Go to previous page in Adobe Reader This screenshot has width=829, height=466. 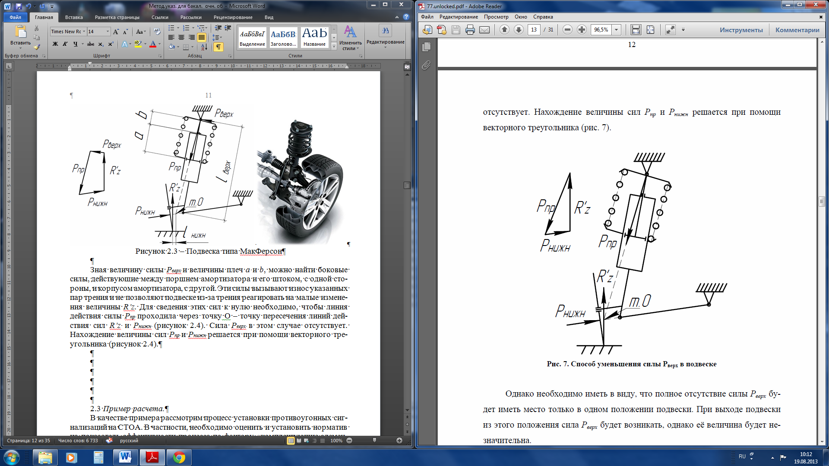pos(504,29)
